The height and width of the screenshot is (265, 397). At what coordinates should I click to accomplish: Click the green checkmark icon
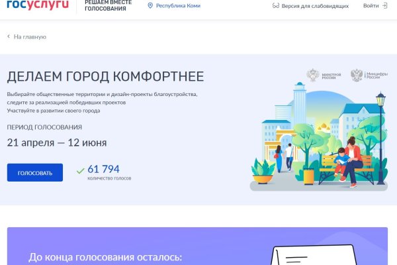(x=80, y=171)
